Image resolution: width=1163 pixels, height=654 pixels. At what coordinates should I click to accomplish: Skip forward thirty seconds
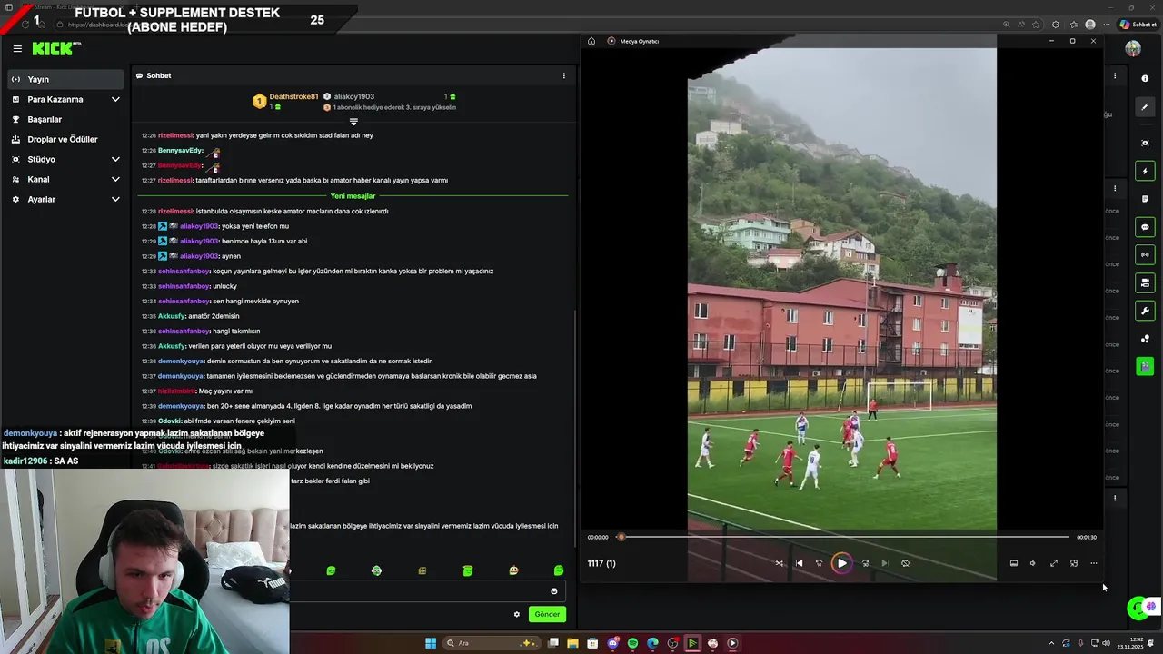pos(865,563)
